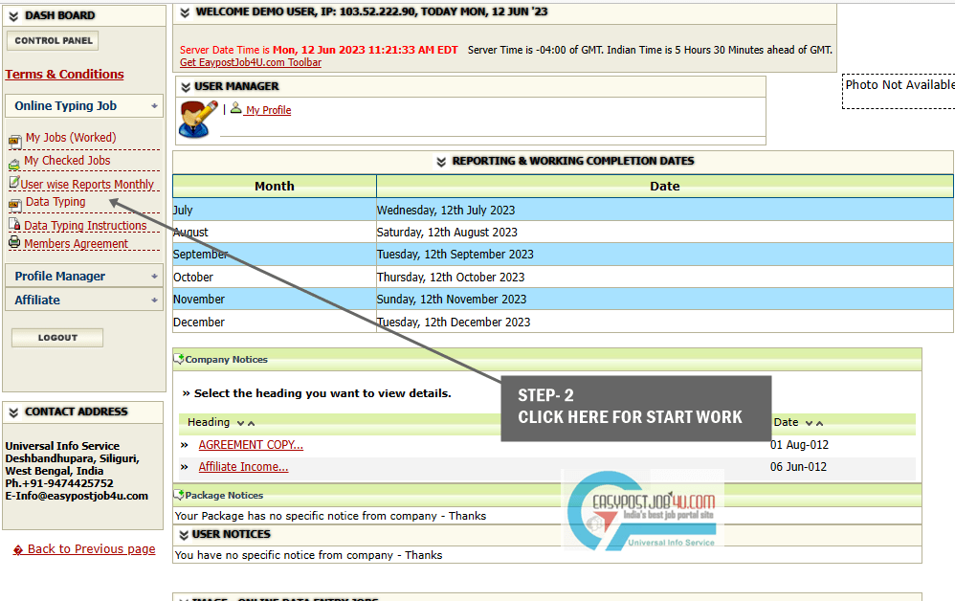955x601 pixels.
Task: Open Terms & Conditions link
Action: [x=64, y=75]
